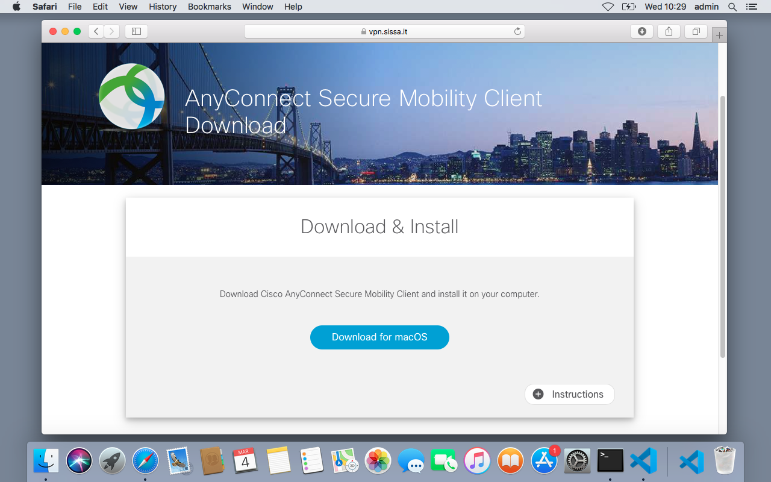
Task: Open the History menu
Action: (163, 7)
